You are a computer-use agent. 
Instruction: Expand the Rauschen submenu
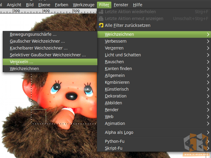[x=154, y=62]
